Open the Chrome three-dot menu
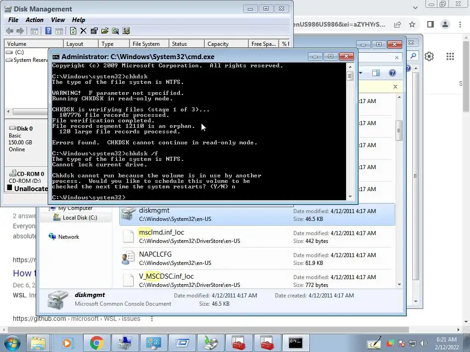 460,24
